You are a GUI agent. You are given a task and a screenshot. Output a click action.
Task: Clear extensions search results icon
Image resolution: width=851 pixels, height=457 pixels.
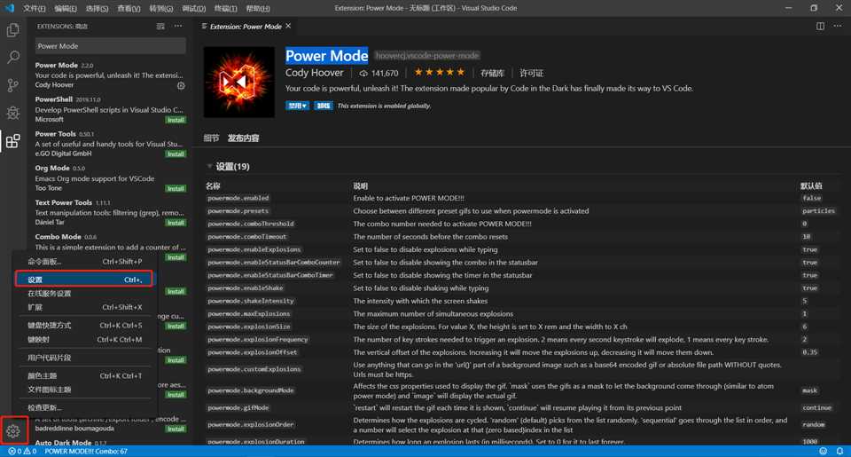coord(160,26)
